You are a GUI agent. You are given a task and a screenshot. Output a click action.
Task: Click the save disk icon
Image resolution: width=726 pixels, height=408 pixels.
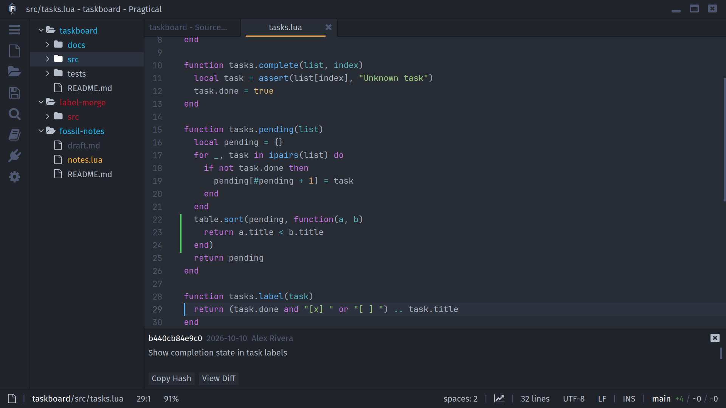pyautogui.click(x=14, y=93)
